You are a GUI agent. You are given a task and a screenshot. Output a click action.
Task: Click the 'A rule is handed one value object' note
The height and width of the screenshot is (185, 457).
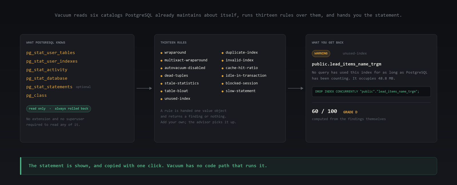(198, 116)
